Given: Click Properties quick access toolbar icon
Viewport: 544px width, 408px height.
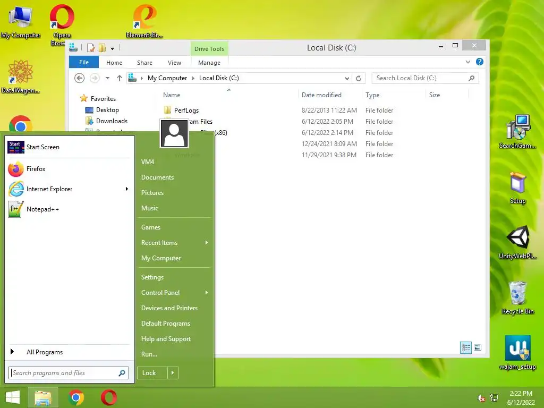Looking at the screenshot, I should (x=91, y=47).
